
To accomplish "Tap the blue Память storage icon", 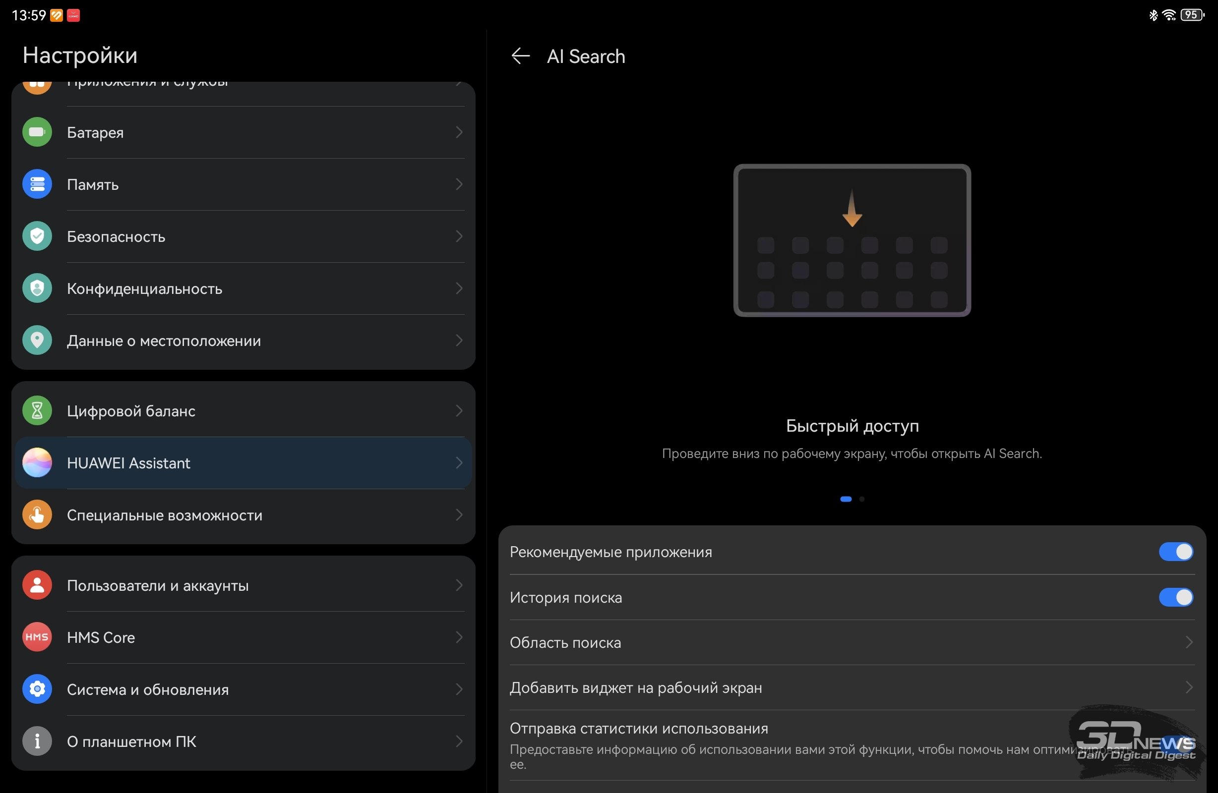I will [x=37, y=184].
